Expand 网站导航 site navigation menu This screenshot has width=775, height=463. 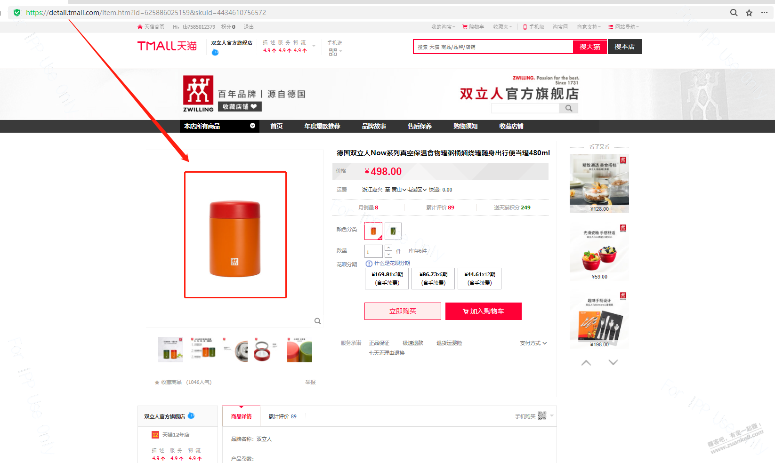pyautogui.click(x=623, y=27)
